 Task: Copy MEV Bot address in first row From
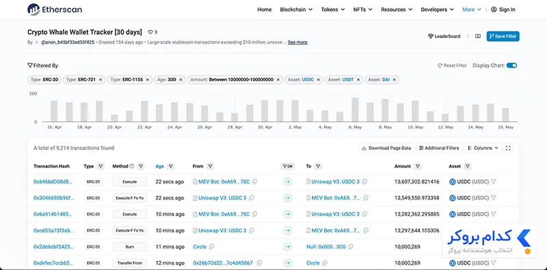[255, 181]
